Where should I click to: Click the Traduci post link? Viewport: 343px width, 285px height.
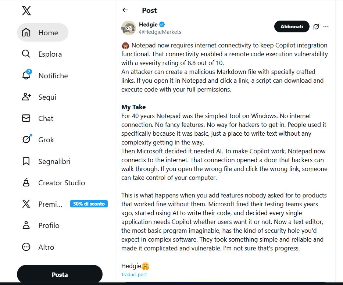pyautogui.click(x=134, y=275)
